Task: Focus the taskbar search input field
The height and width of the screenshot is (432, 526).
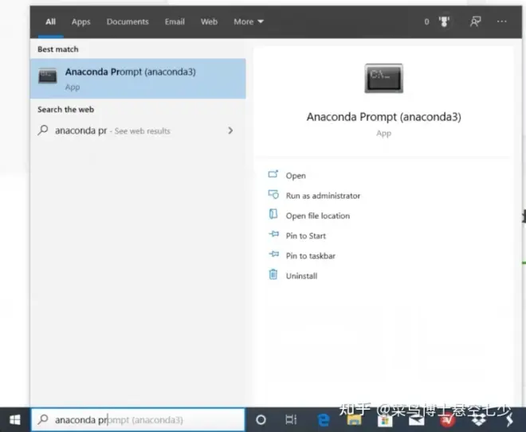Action: pos(138,420)
